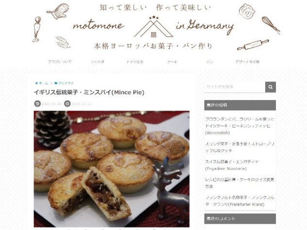Open the ドイツ生活 menu item
307x230 pixels.
coord(135,62)
